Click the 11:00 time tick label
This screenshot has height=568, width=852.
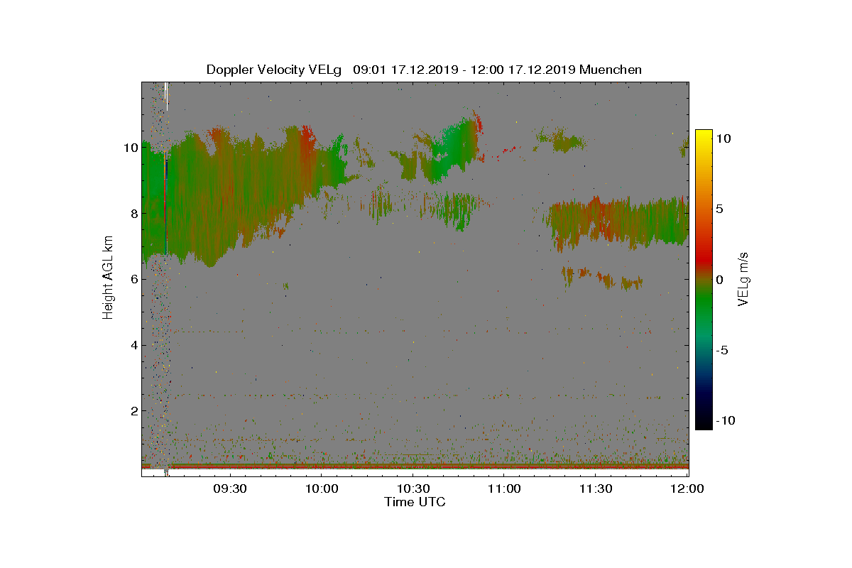pyautogui.click(x=504, y=489)
